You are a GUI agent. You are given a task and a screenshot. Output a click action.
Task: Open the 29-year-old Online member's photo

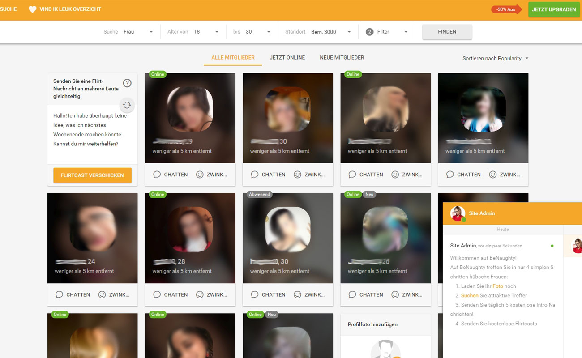190,109
